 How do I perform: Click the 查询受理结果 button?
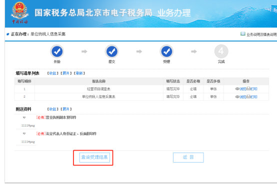94,158
